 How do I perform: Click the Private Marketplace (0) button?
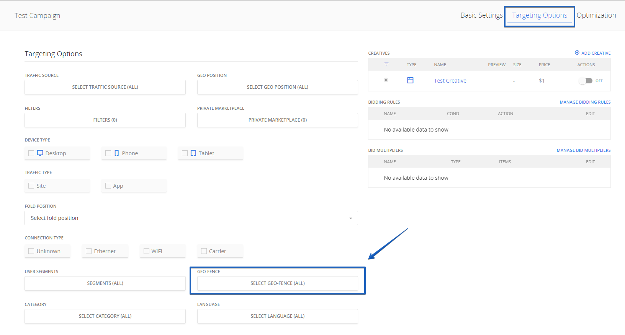tap(278, 120)
